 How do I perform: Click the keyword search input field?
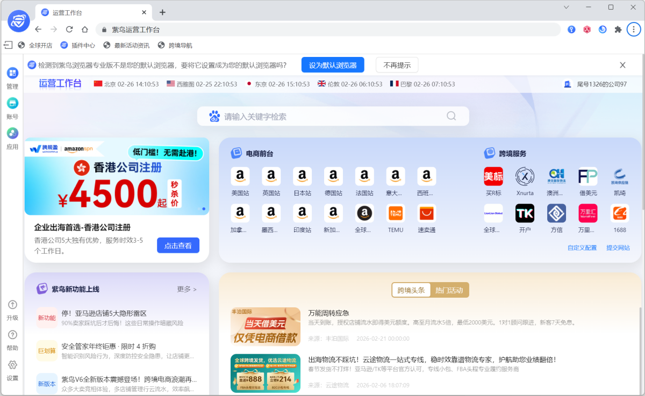[333, 116]
